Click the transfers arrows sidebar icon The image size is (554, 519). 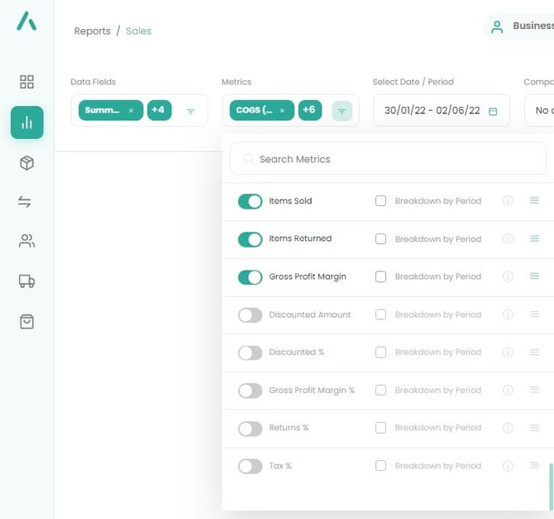click(26, 202)
